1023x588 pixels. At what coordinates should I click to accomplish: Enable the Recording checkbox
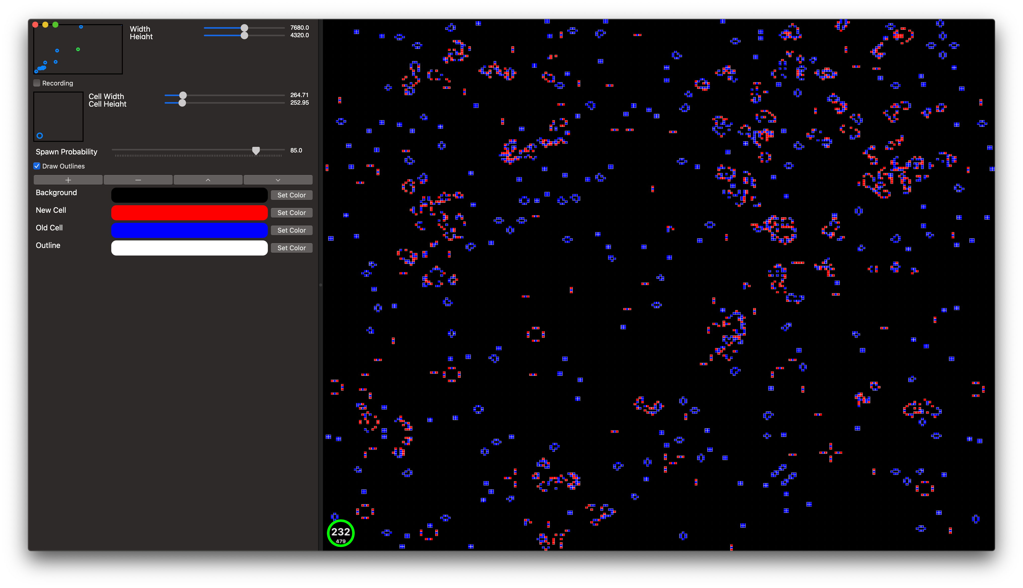pyautogui.click(x=37, y=83)
